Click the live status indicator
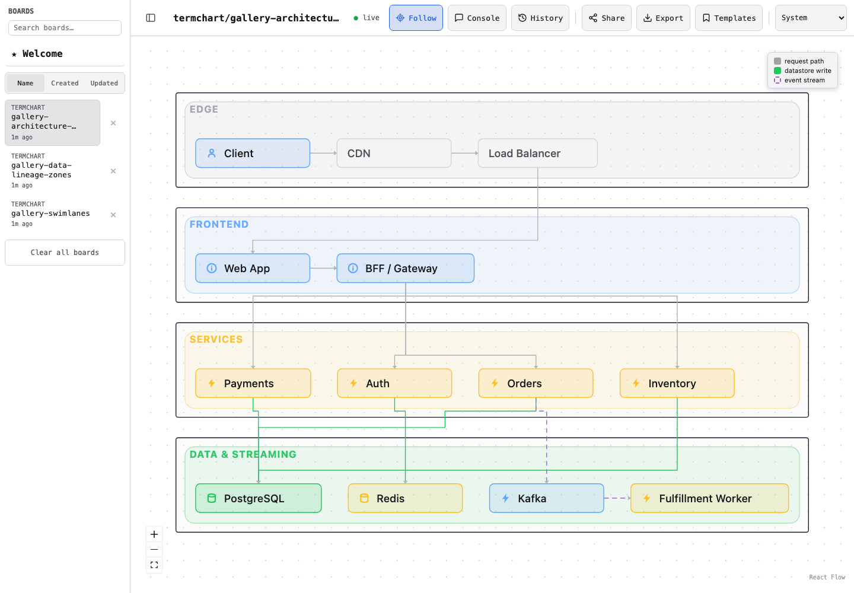The height and width of the screenshot is (593, 854). pyautogui.click(x=367, y=18)
